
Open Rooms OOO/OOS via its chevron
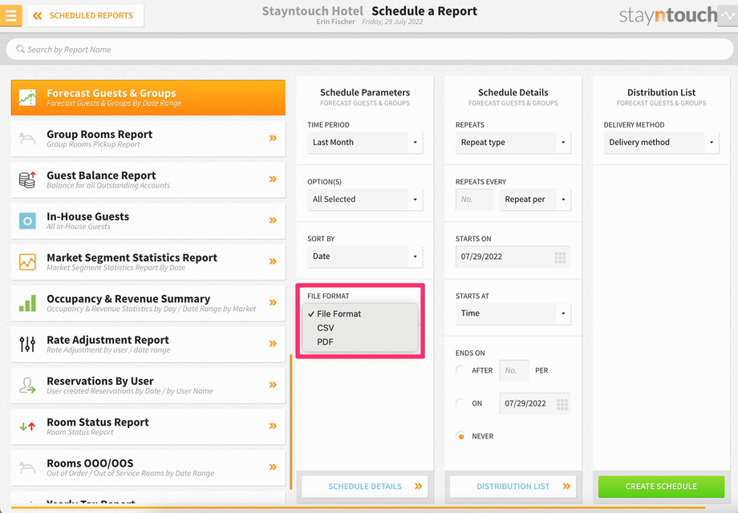[x=273, y=467]
